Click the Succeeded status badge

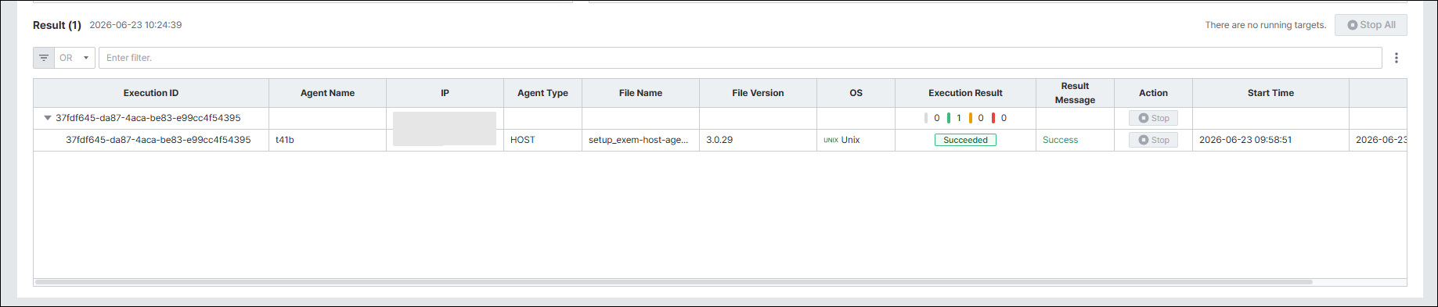(x=965, y=140)
